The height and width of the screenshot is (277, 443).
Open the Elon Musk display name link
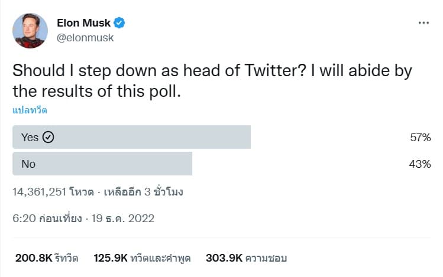pos(83,23)
